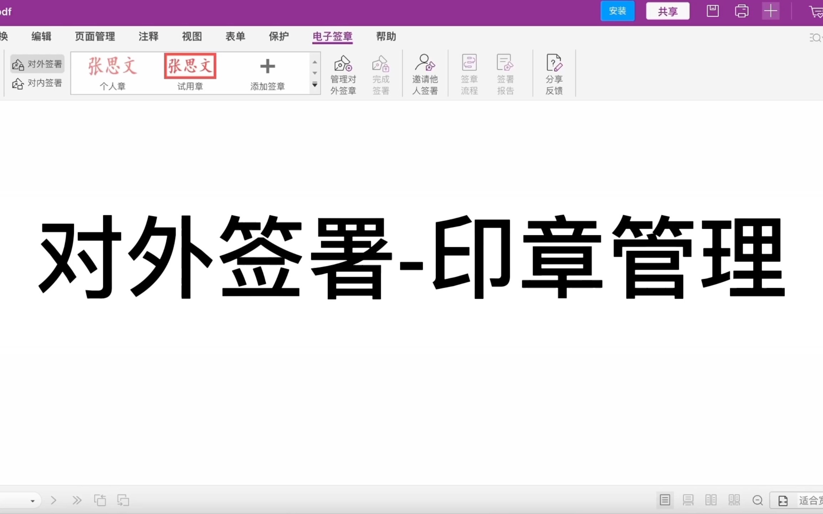This screenshot has width=823, height=514.
Task: Select the 完成签署 icon
Action: click(380, 74)
